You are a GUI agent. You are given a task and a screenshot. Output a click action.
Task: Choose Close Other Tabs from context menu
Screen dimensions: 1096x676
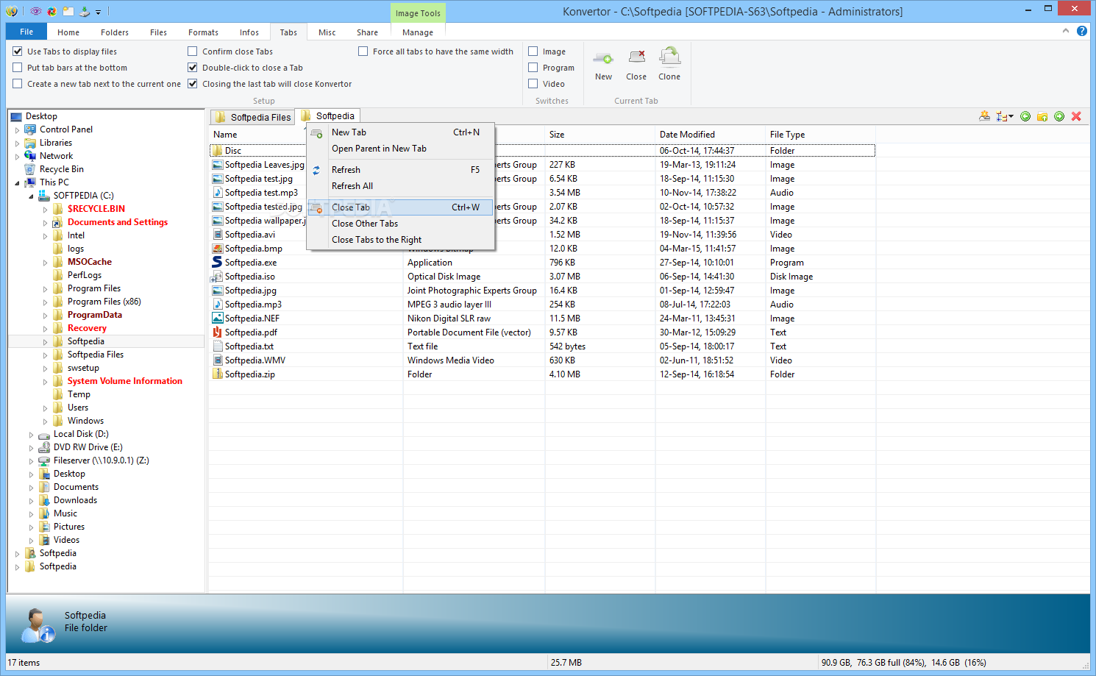tap(400, 224)
